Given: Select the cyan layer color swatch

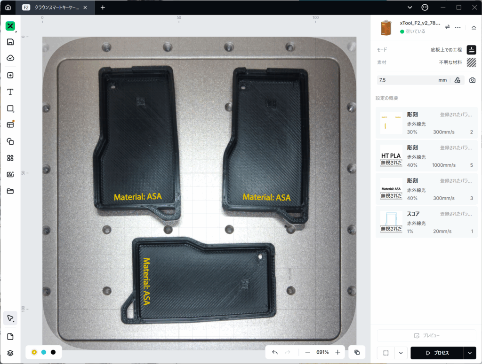Looking at the screenshot, I should [x=44, y=352].
